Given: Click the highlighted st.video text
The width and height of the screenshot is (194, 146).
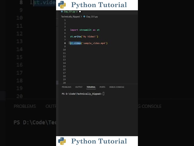Looking at the screenshot, I should click(x=75, y=43).
